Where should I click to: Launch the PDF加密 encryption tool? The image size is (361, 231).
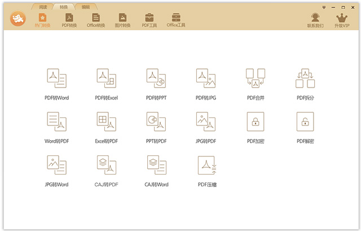tap(256, 128)
